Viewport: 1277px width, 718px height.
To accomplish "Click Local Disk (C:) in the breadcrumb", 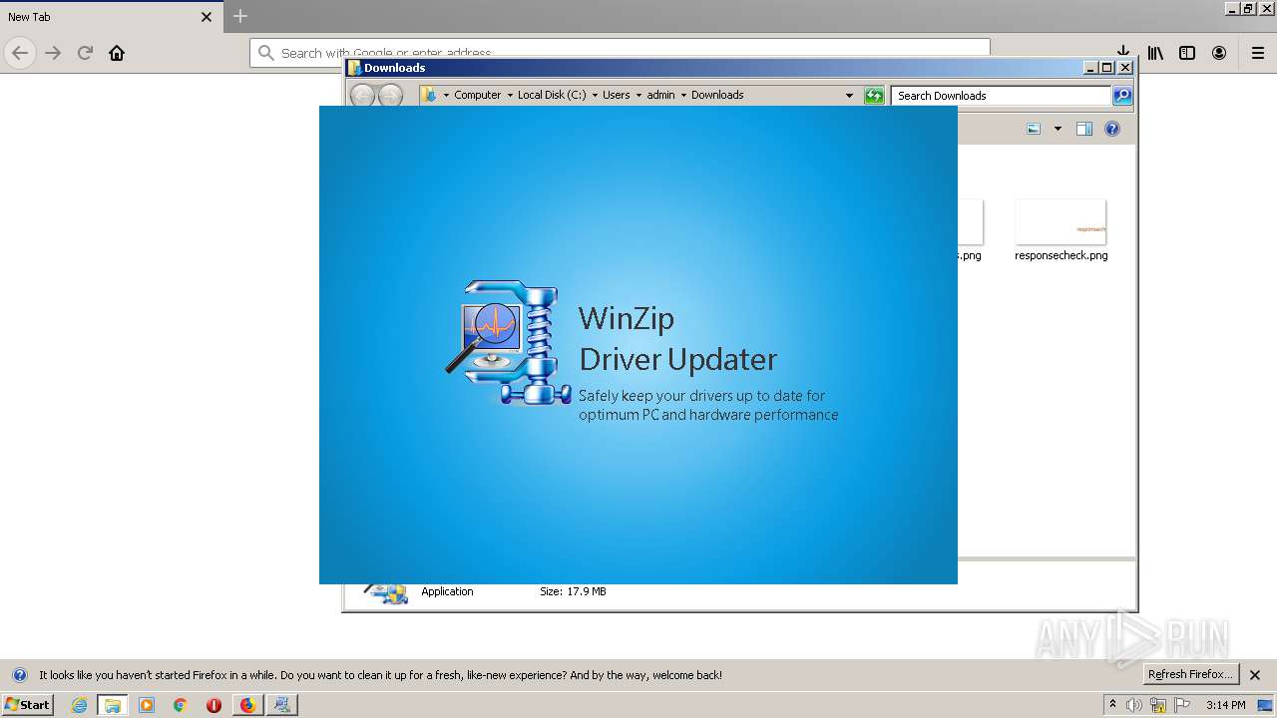I will pyautogui.click(x=552, y=95).
